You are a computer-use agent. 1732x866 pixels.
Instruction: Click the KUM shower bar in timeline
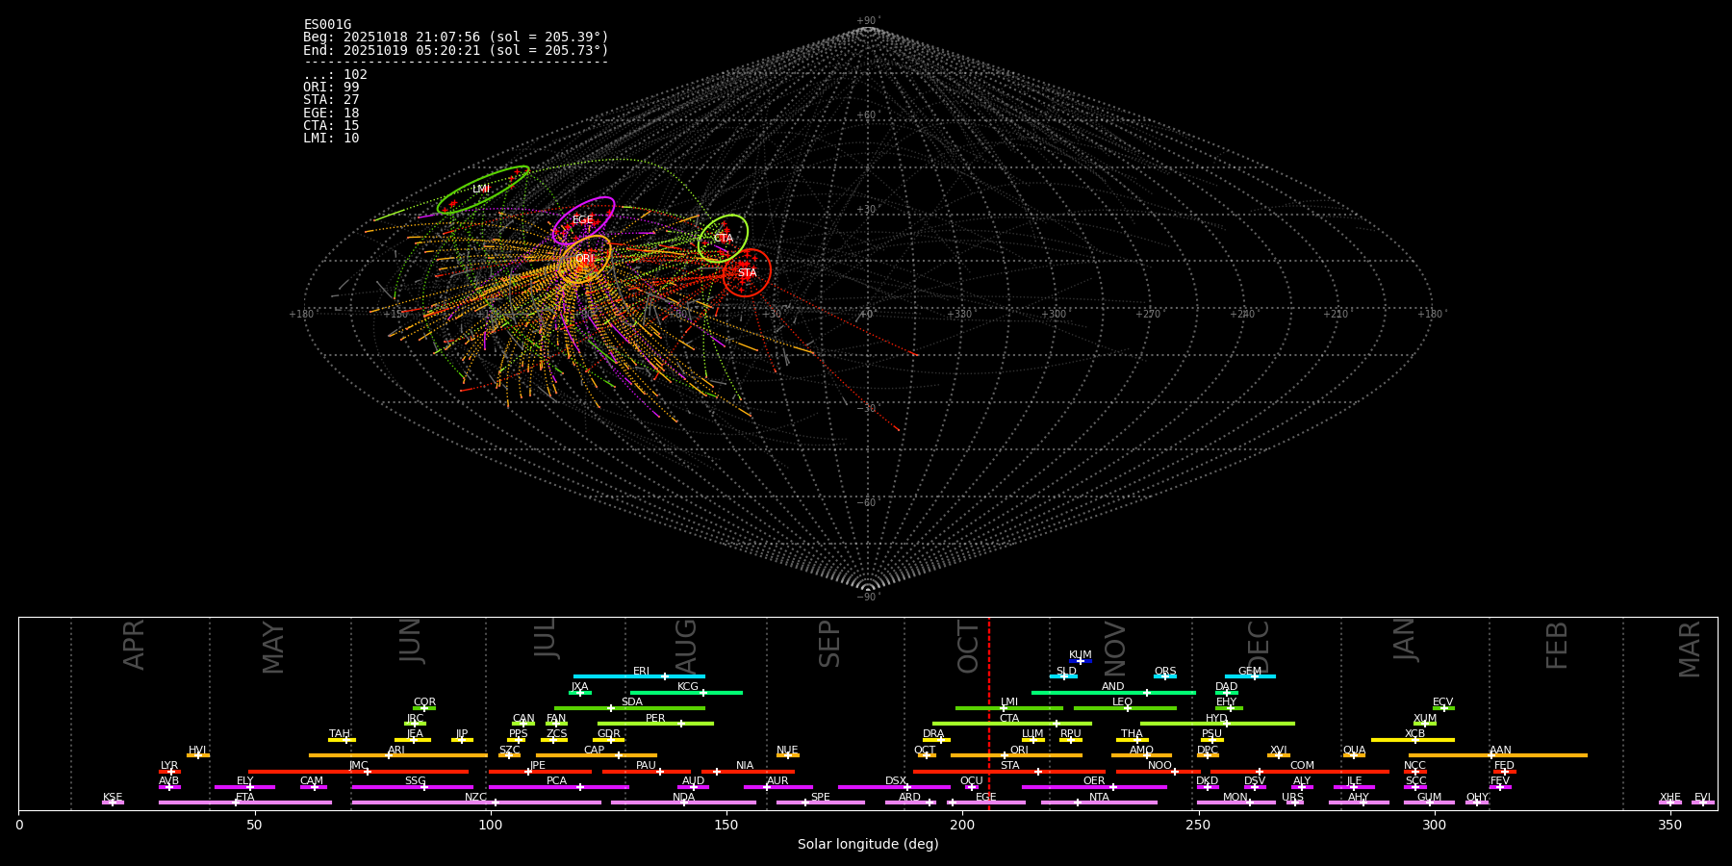(1081, 661)
